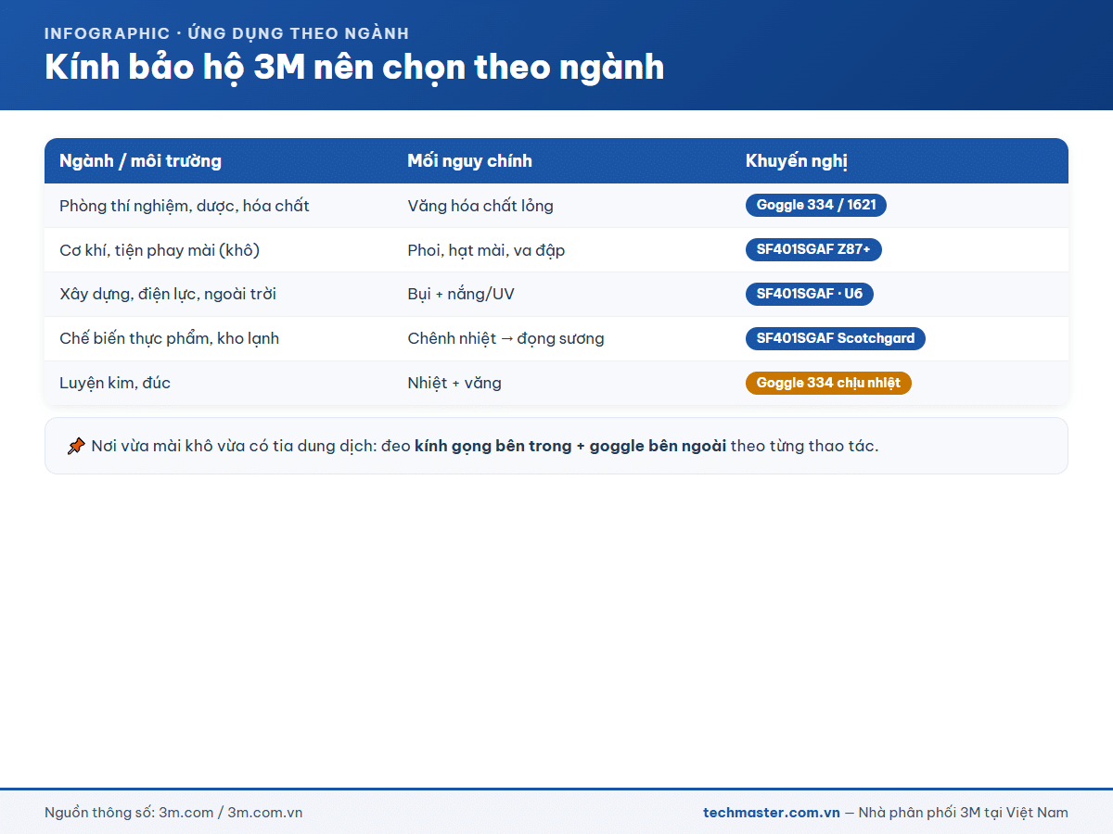The height and width of the screenshot is (834, 1113).
Task: Click the 'SF401SGAF Scotchgard' badge
Action: [836, 338]
